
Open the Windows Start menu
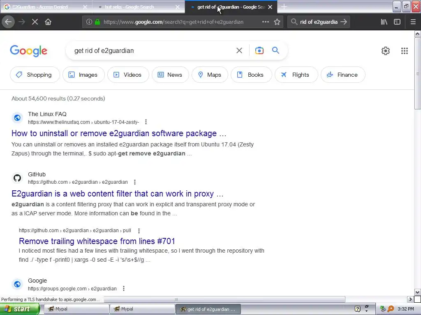[20, 309]
